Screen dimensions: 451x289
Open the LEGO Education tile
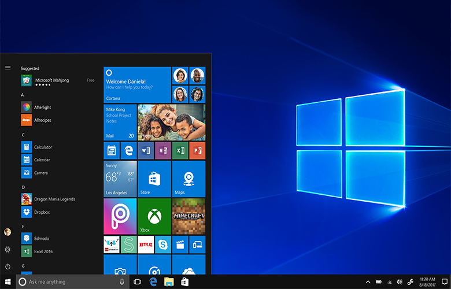112,244
